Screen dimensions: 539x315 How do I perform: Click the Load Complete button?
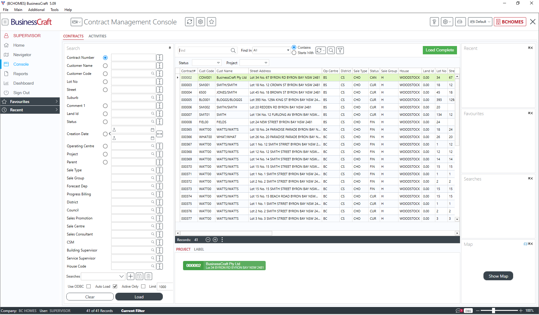pos(440,50)
